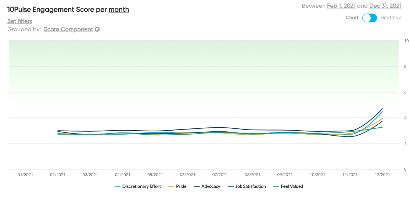The image size is (410, 197).
Task: Click the 12/2021 x-axis label
Action: click(x=382, y=175)
